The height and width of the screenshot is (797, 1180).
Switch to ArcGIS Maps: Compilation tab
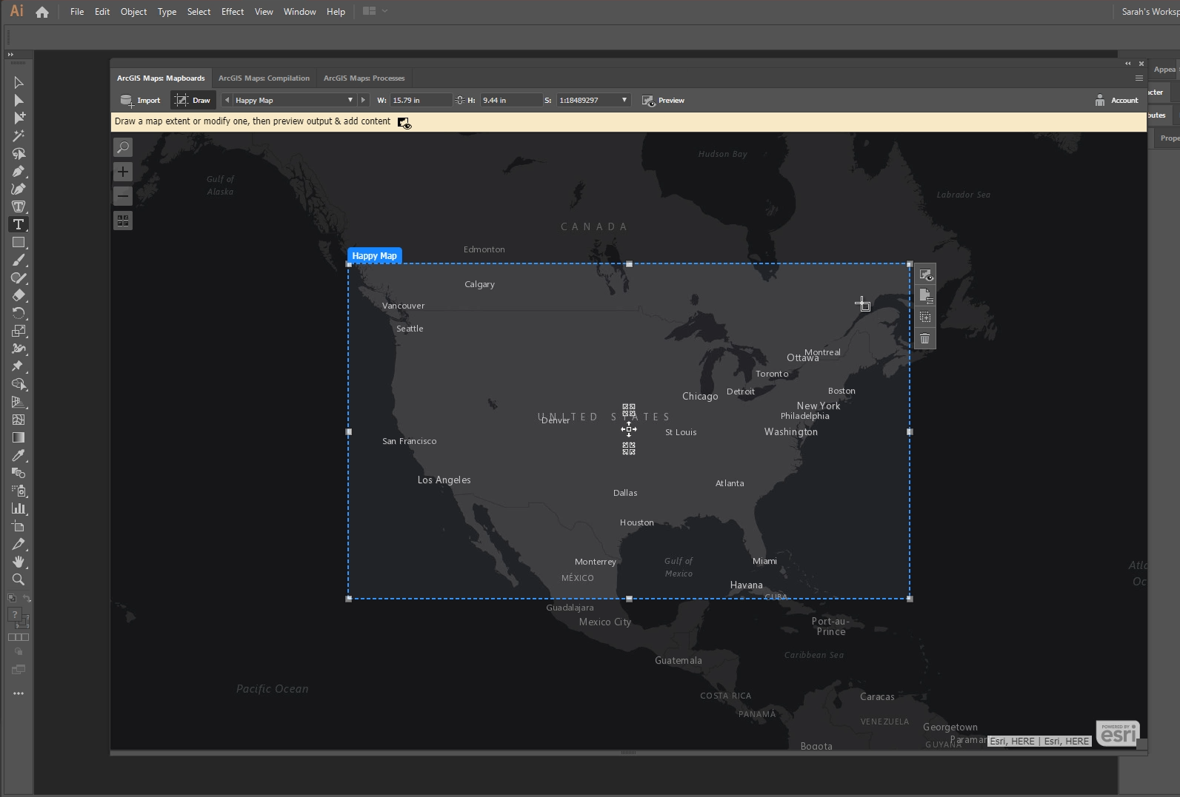(x=264, y=78)
